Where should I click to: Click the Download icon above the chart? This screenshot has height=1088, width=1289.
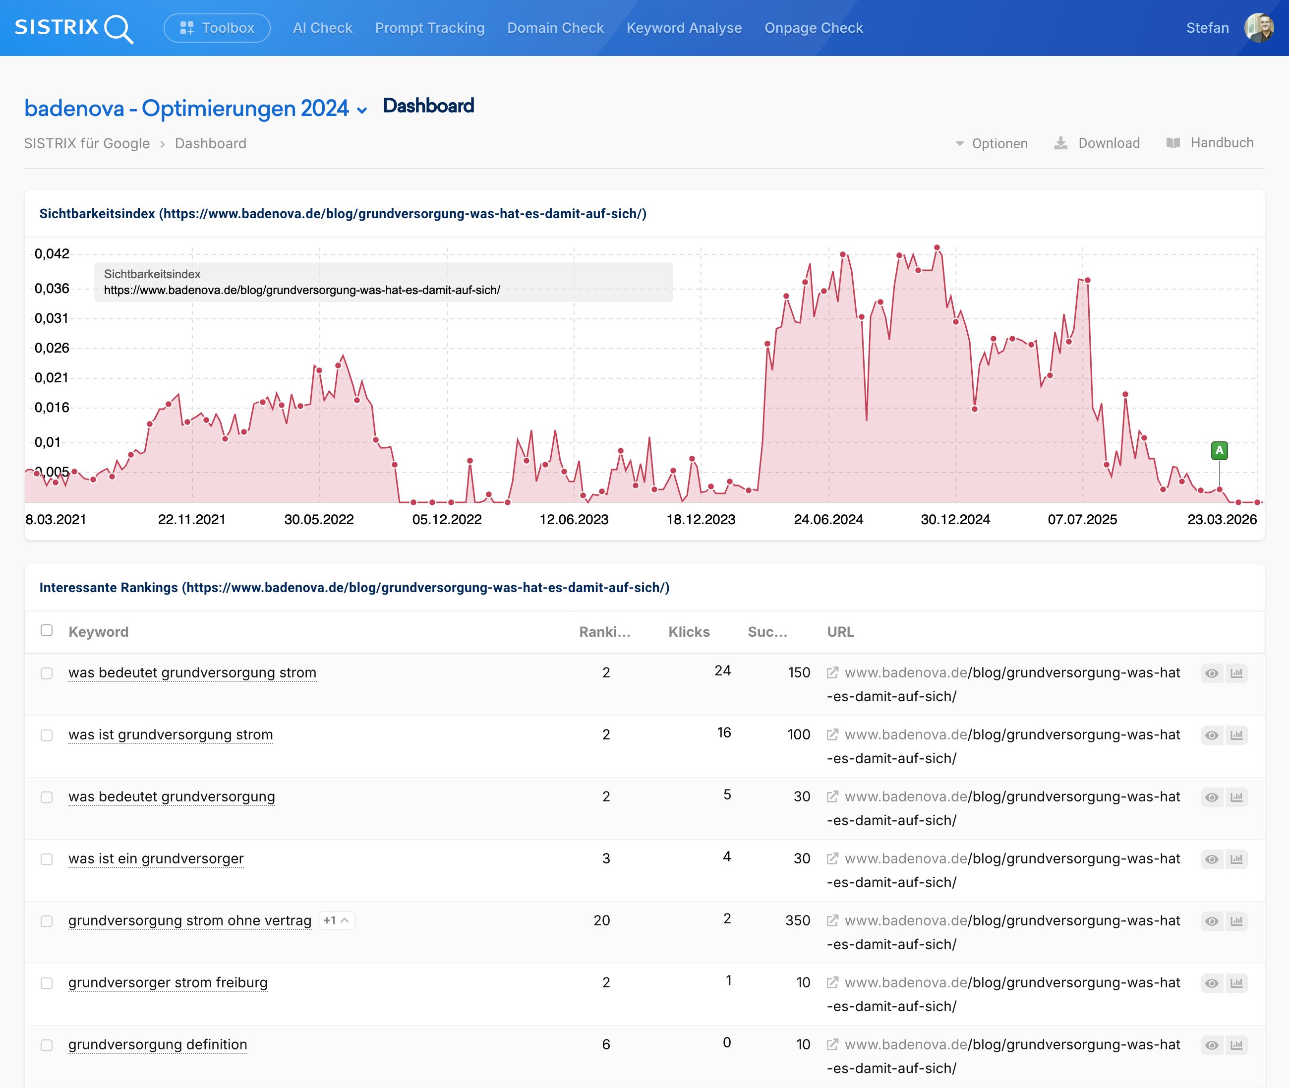[1060, 142]
